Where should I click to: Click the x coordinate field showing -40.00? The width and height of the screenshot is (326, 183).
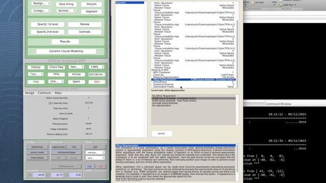39,175
